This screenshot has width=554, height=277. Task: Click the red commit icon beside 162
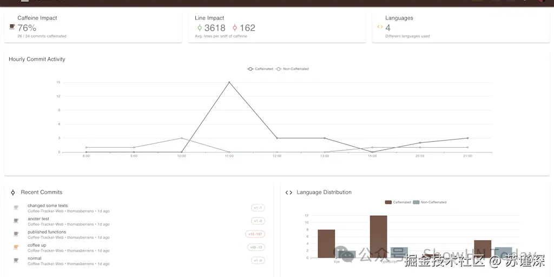point(235,28)
